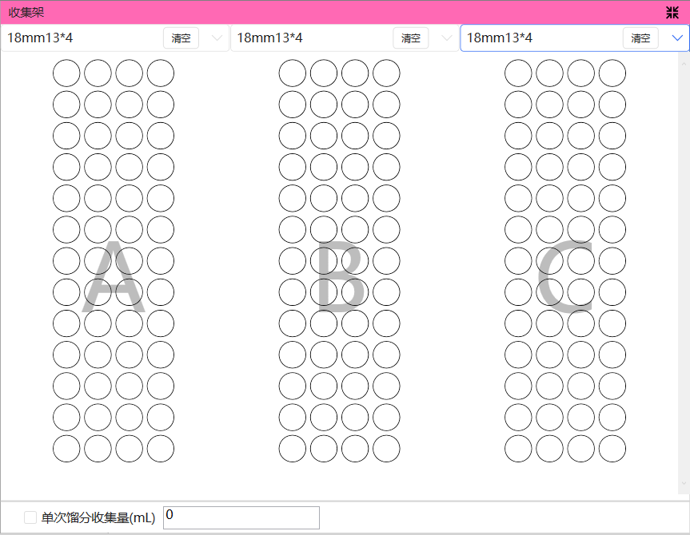This screenshot has width=690, height=535.
Task: Select rack A first-row first tube
Action: (x=66, y=73)
